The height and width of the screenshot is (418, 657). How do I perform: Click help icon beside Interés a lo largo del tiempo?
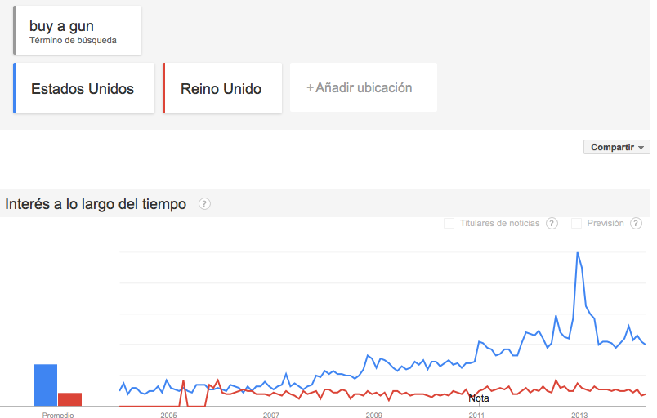click(x=204, y=204)
